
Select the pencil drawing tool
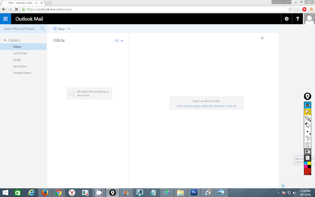(x=307, y=118)
